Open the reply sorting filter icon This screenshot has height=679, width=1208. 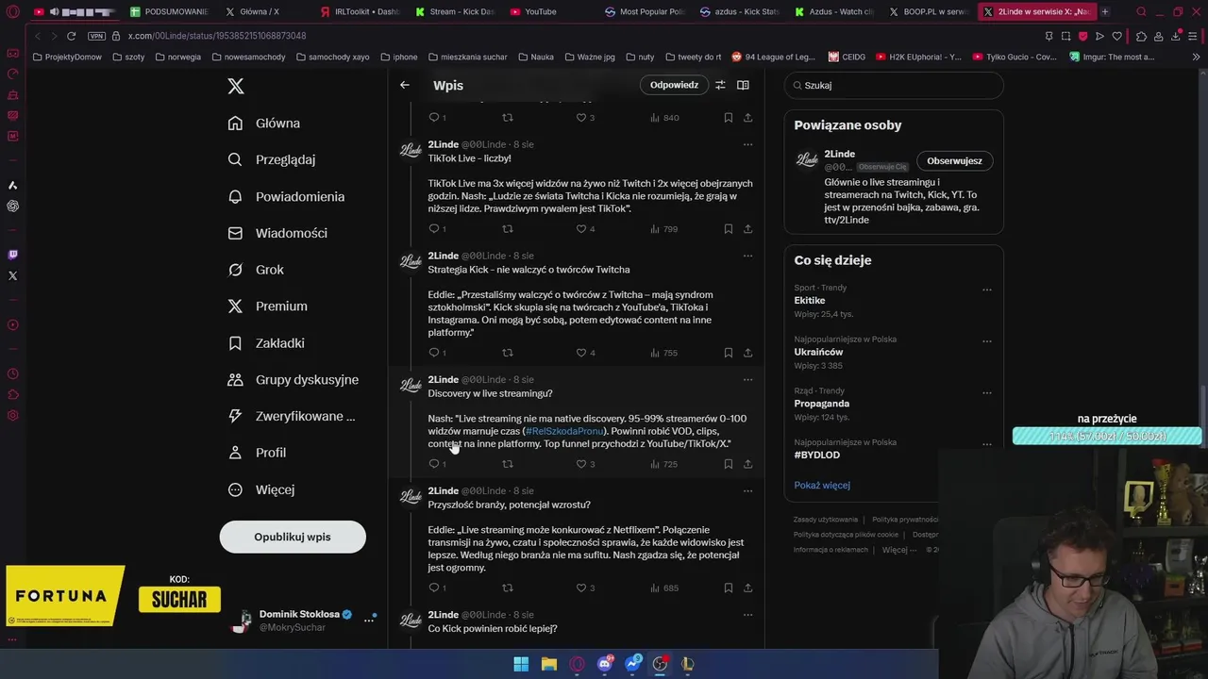tap(720, 85)
